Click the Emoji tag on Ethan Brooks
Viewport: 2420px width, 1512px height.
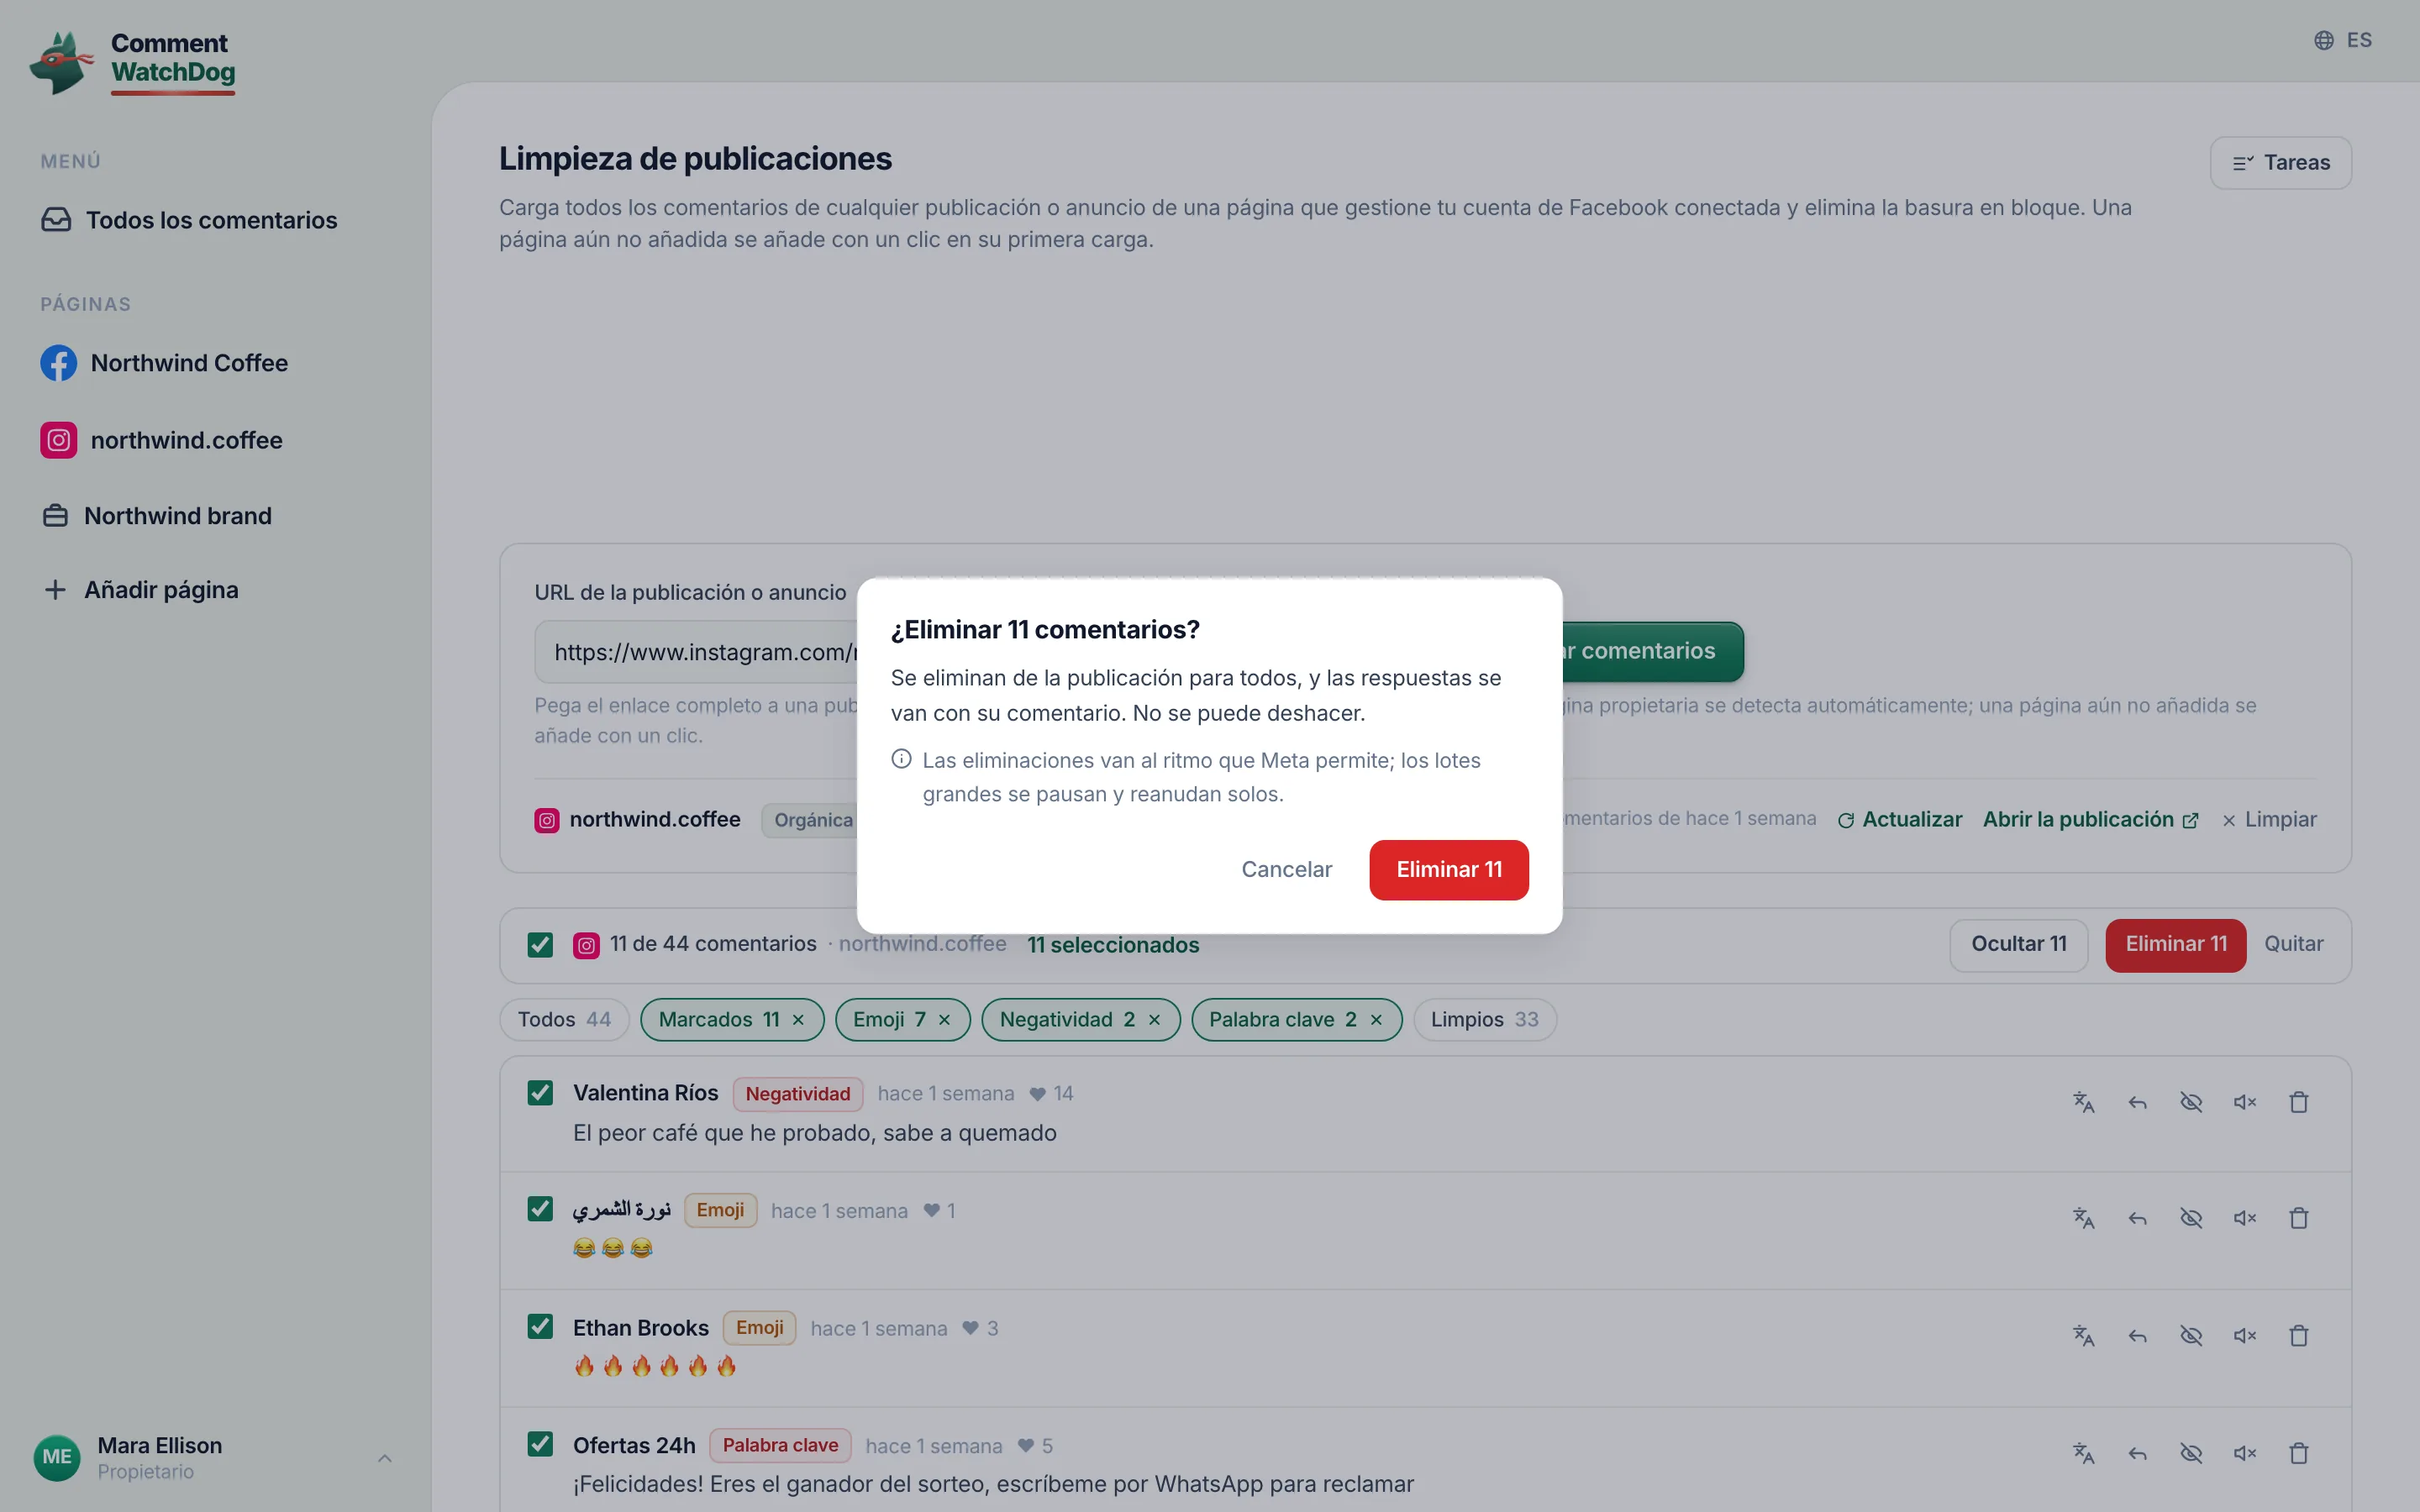pyautogui.click(x=760, y=1328)
